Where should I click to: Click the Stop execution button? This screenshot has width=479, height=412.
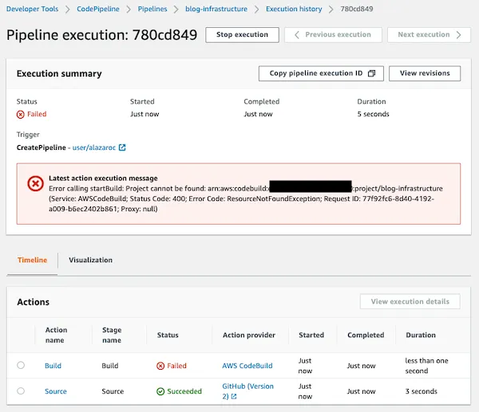tap(242, 35)
